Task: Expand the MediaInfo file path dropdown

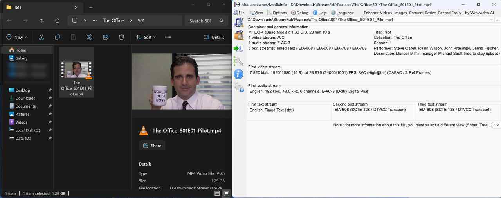Action: coord(492,19)
